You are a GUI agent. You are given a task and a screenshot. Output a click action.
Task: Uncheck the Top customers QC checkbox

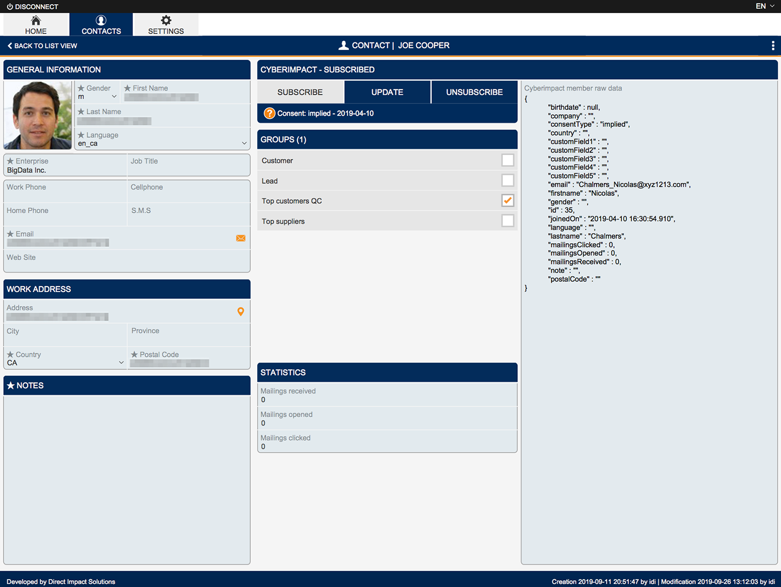pos(507,201)
